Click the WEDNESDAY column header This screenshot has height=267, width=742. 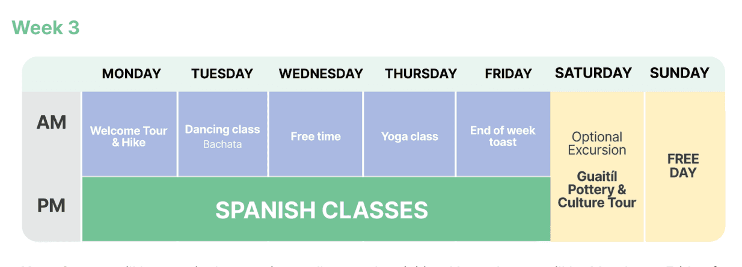click(320, 74)
